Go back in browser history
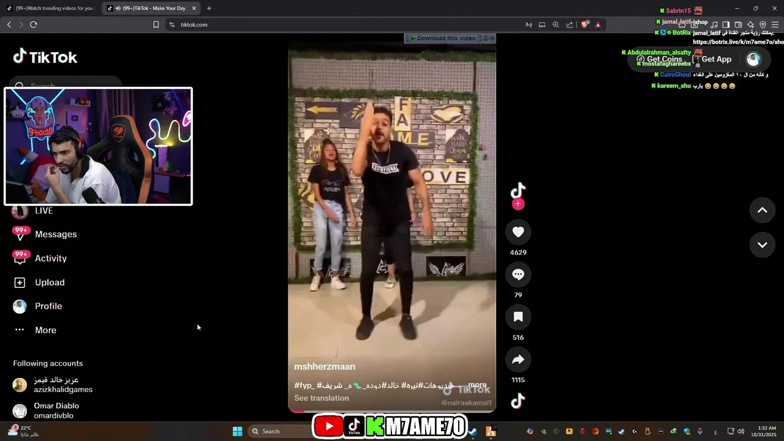 (x=9, y=24)
